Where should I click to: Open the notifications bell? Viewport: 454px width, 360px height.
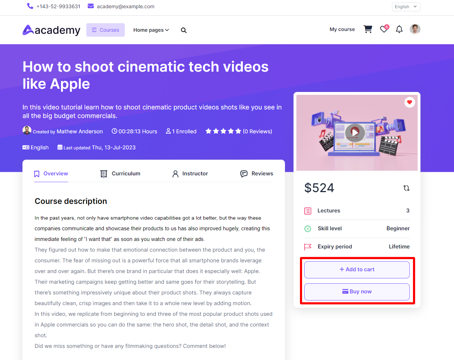pos(399,29)
